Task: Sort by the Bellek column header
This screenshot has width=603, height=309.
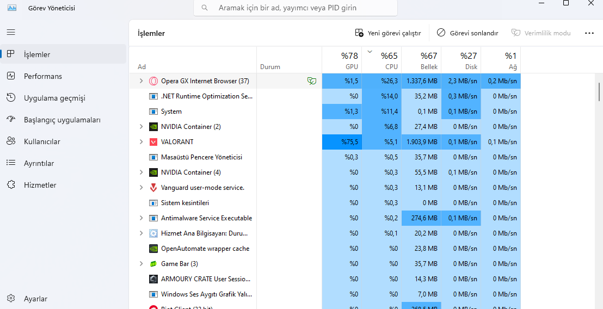Action: click(x=421, y=60)
